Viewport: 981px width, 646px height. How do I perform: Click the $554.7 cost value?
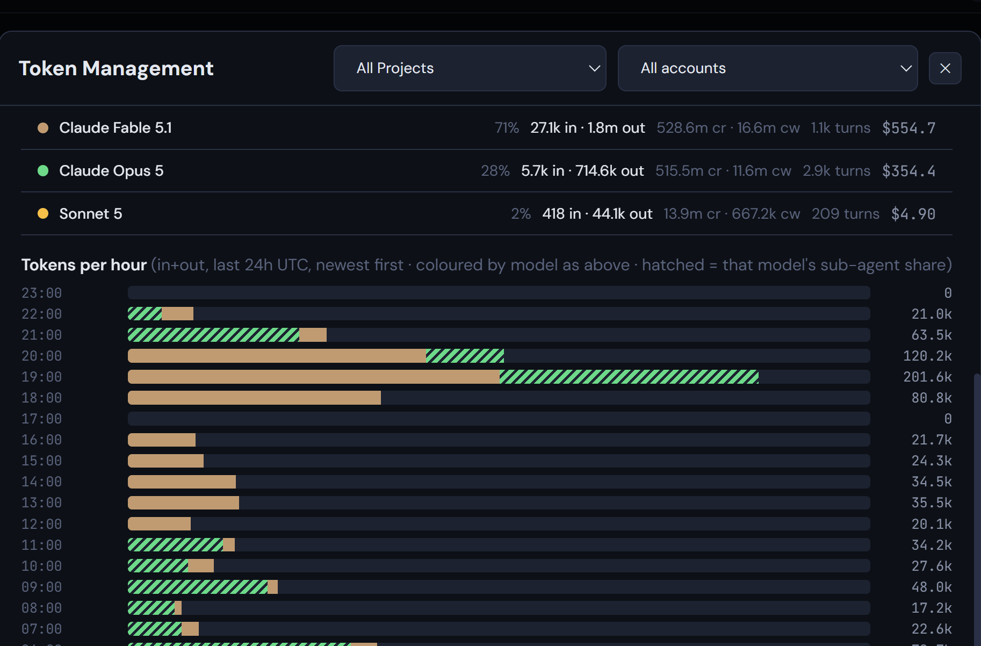909,128
